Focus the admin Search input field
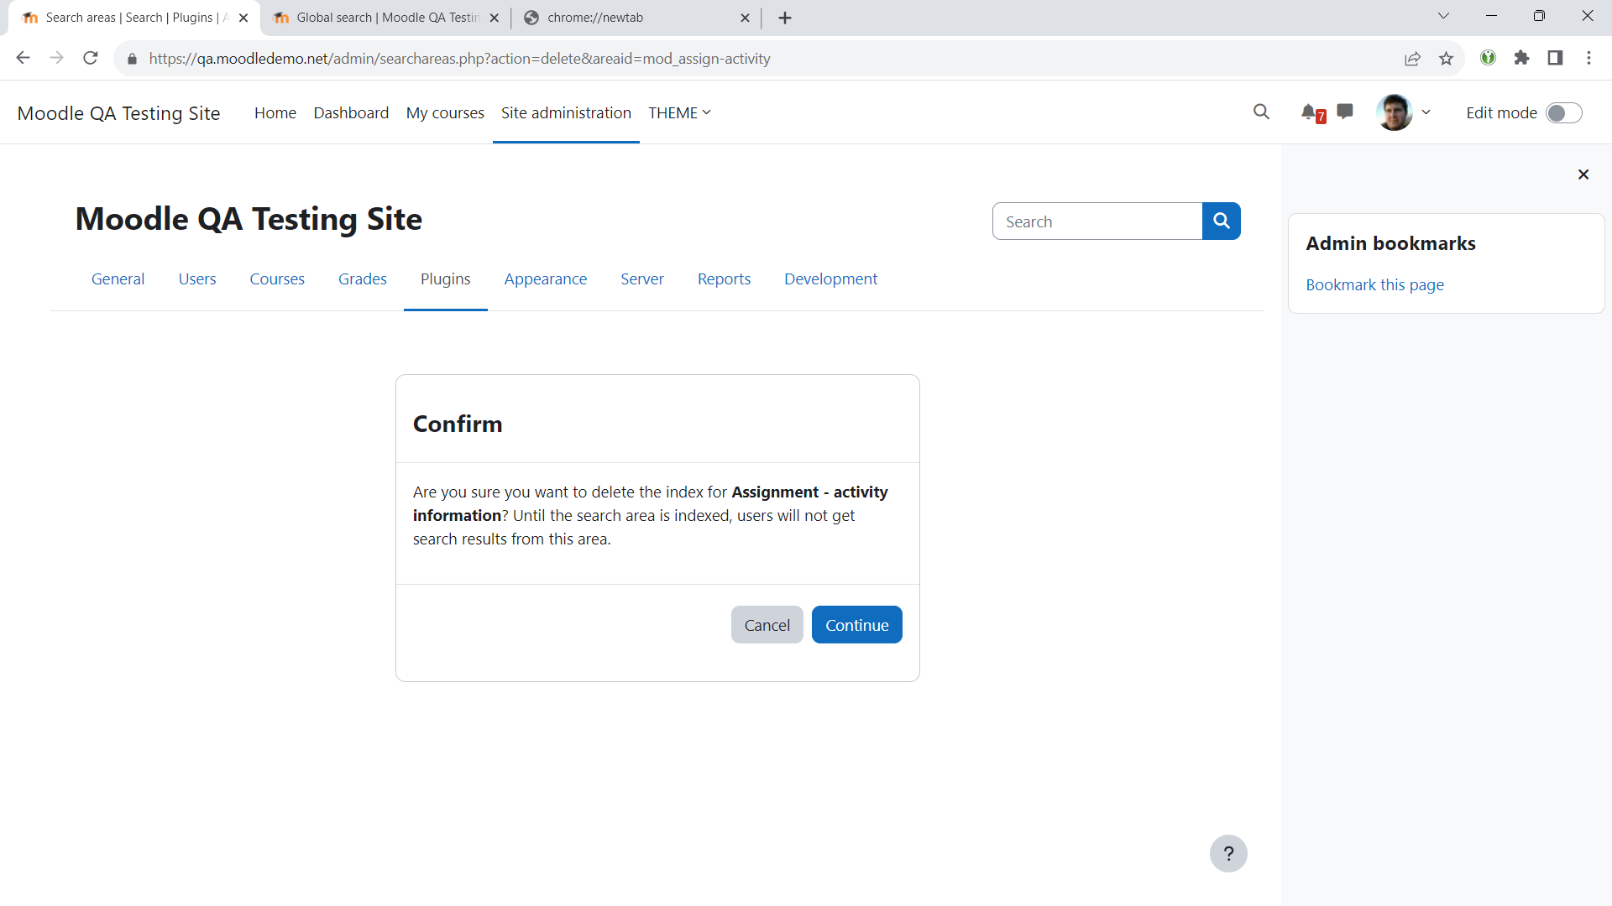 1097,221
